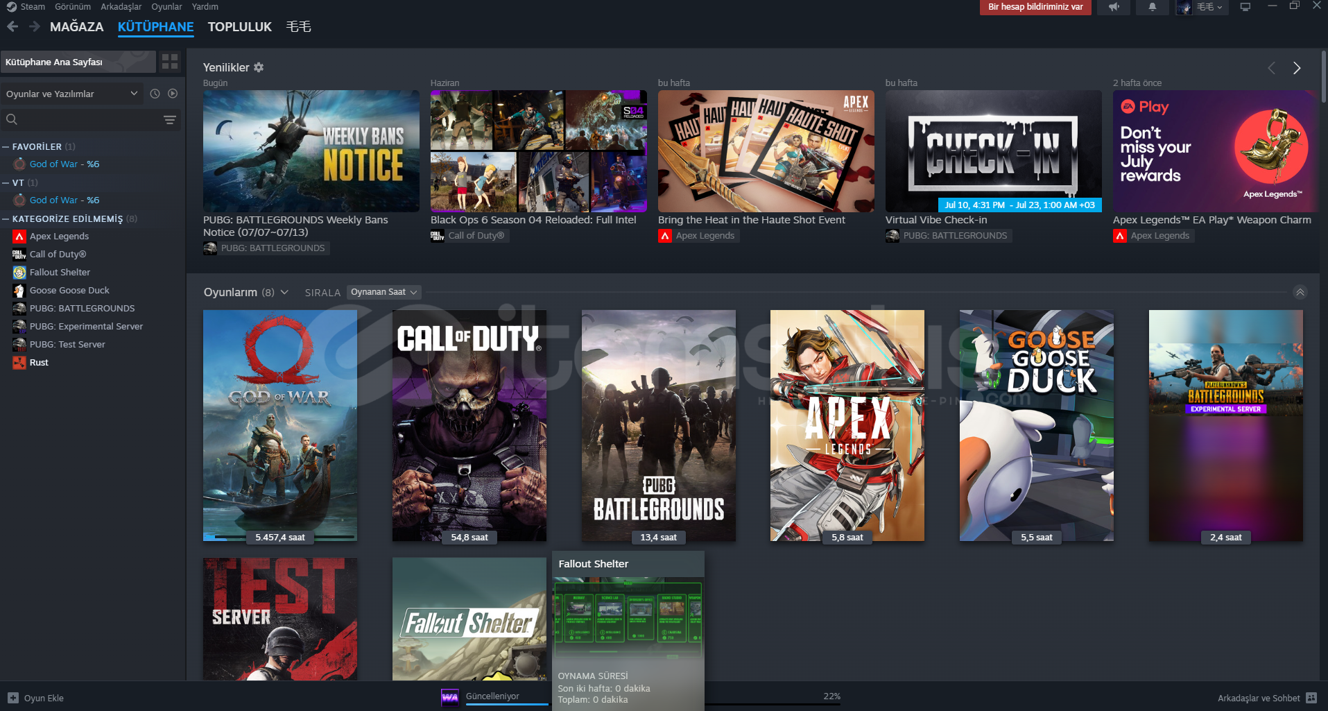Collapse the KATEGORİZE EDİLMEMİŞ category
Viewport: 1328px width, 711px height.
point(6,219)
